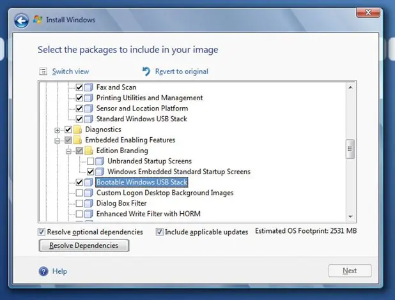Click the Revert to original undo icon

point(146,71)
